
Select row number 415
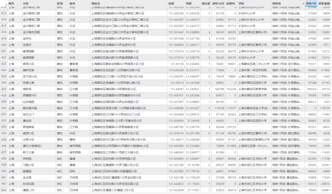pos(4,13)
